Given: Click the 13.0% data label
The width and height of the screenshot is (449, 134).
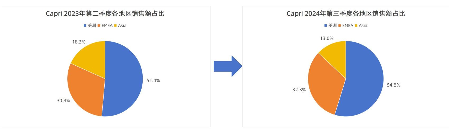Looking at the screenshot, I should (x=327, y=39).
